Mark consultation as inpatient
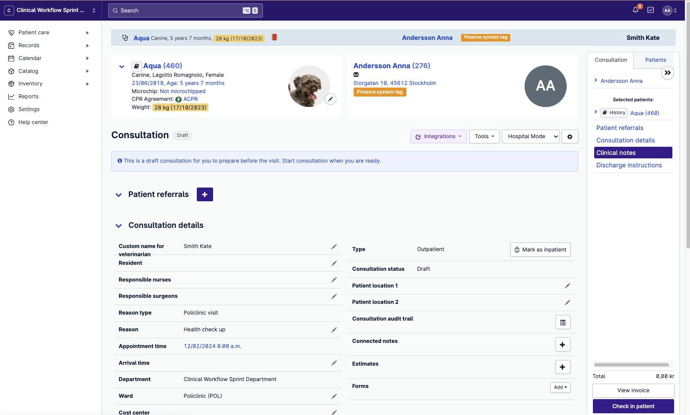 [540, 250]
